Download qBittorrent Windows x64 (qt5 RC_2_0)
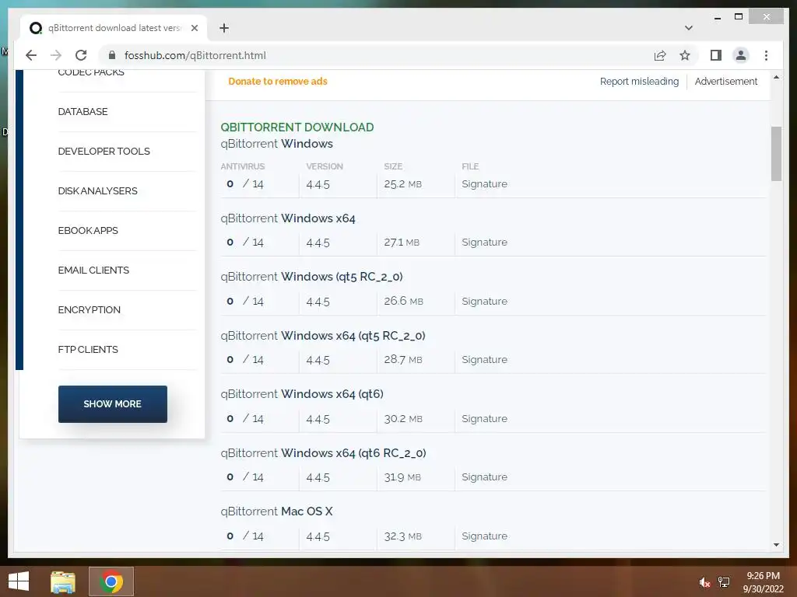This screenshot has height=597, width=797. point(323,336)
